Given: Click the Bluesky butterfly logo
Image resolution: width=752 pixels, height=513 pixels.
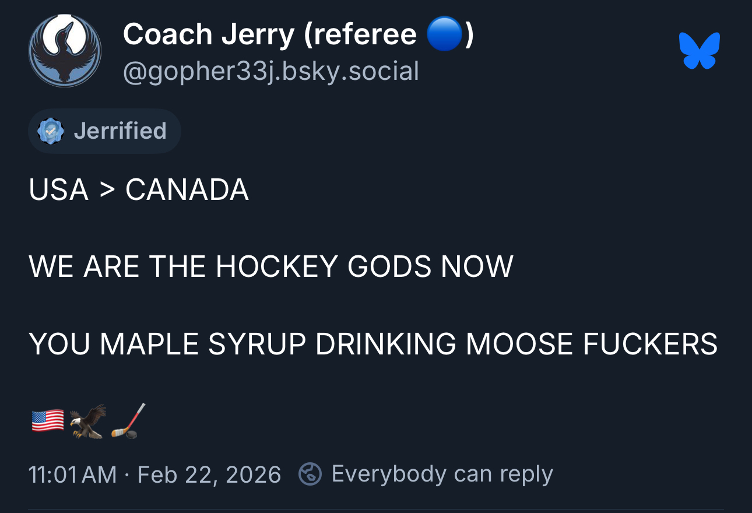Looking at the screenshot, I should [x=699, y=51].
